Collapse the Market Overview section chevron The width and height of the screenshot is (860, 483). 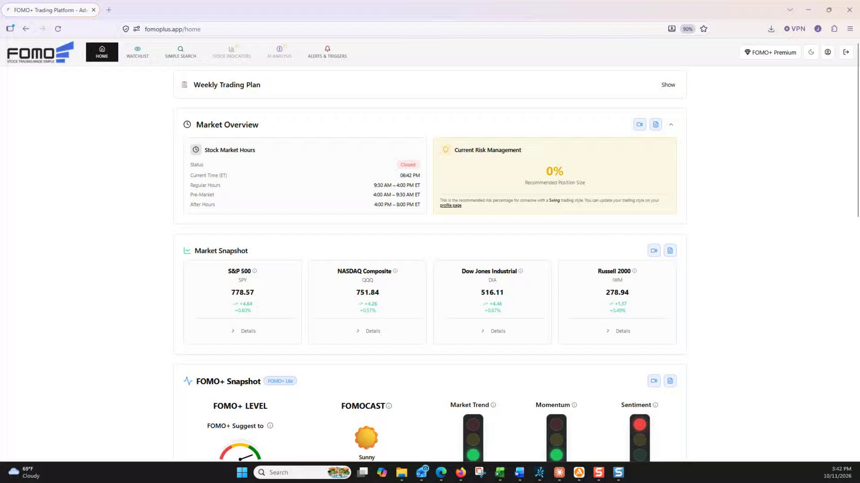pos(671,125)
